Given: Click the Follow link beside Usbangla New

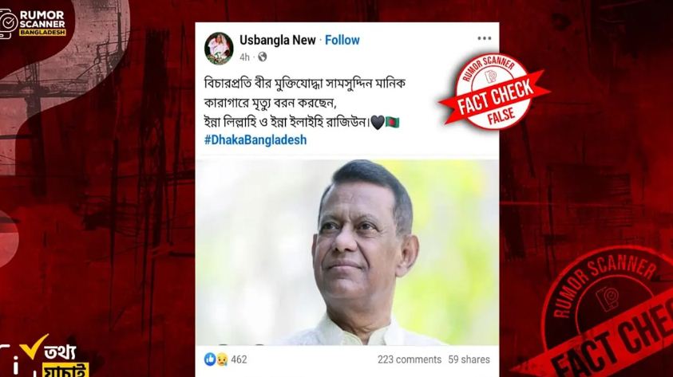Looking at the screenshot, I should point(342,41).
